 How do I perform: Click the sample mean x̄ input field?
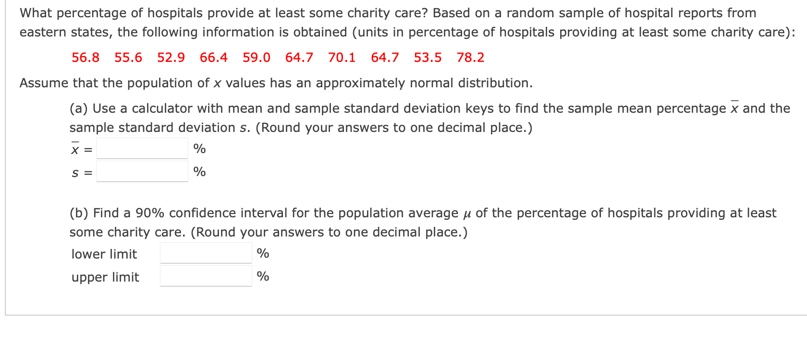click(x=142, y=149)
